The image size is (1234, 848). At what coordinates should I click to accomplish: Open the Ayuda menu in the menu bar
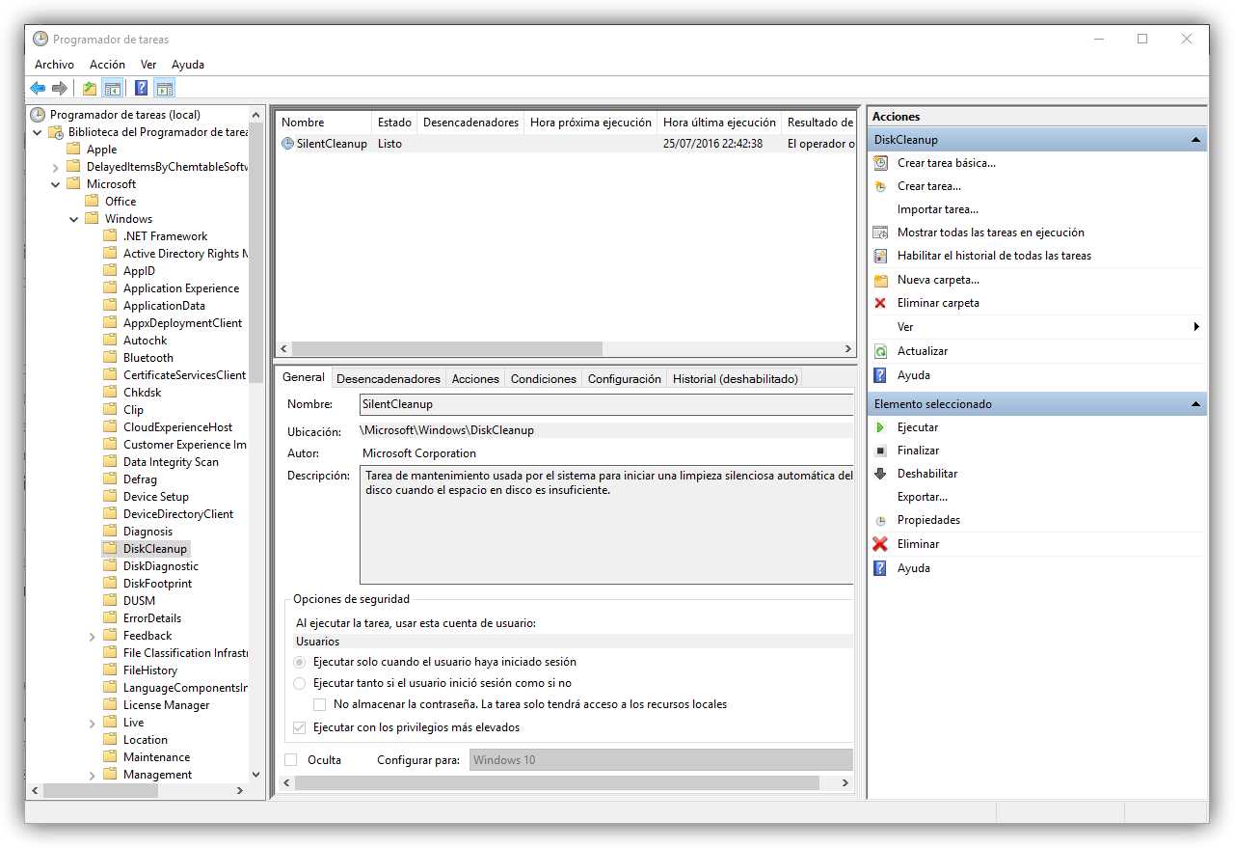pos(188,65)
